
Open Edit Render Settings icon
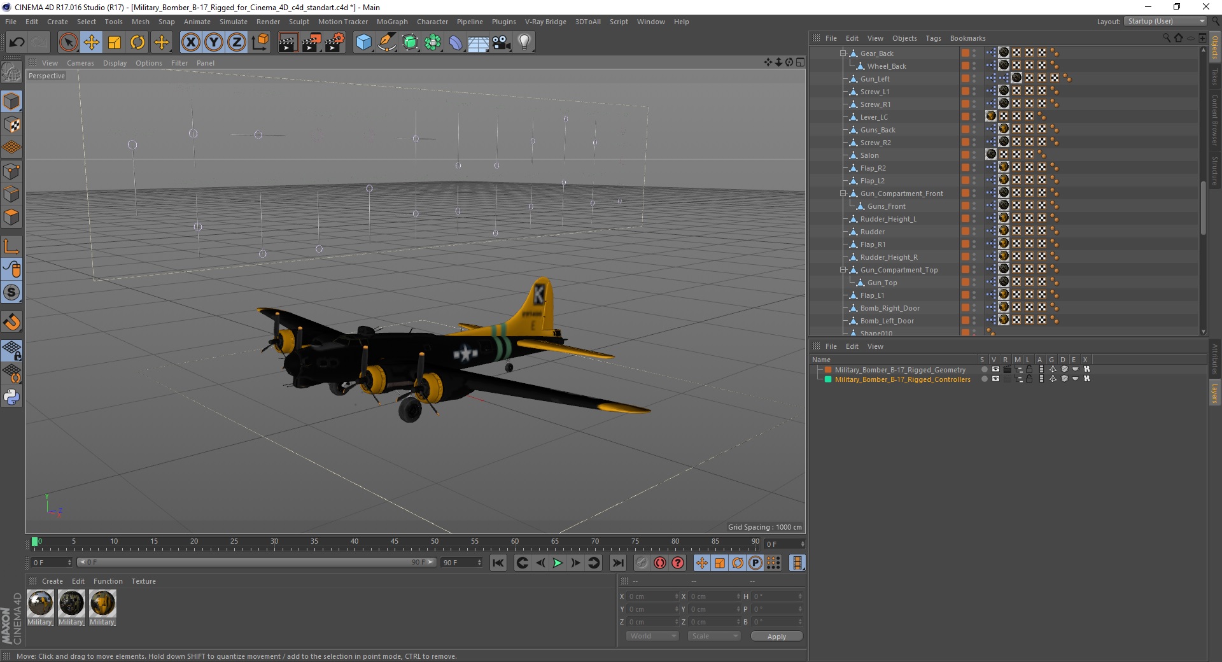pyautogui.click(x=334, y=43)
